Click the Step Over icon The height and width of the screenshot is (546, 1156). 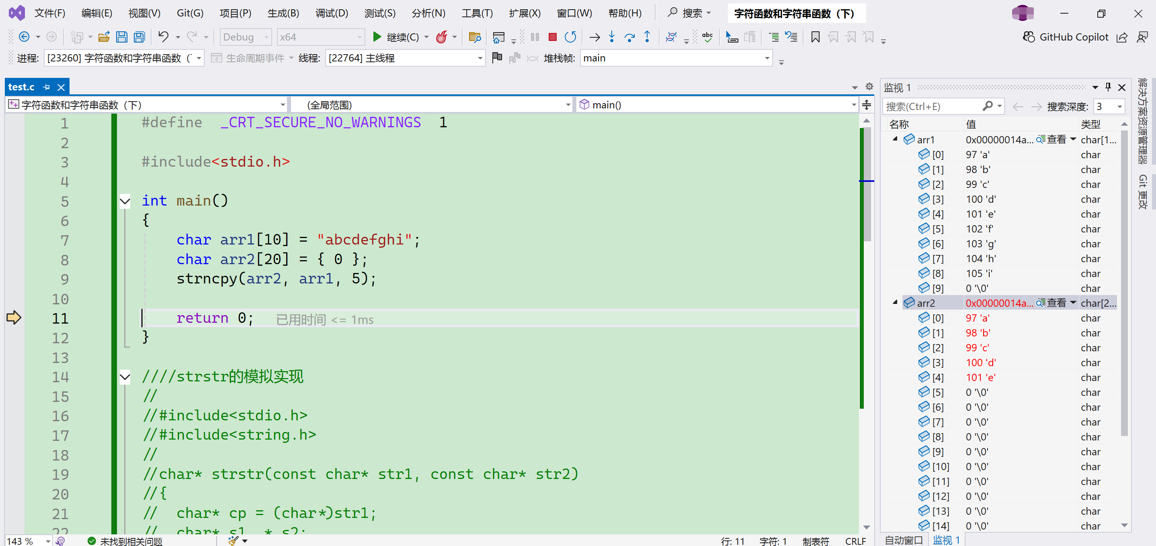tap(629, 37)
